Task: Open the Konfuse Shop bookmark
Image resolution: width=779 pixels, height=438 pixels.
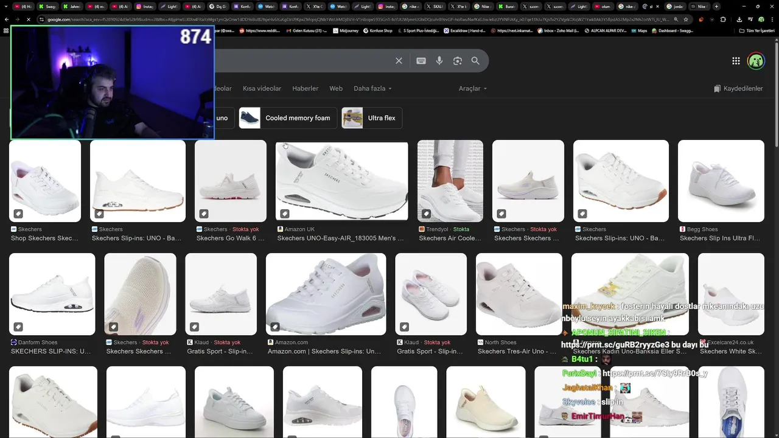Action: 377,30
